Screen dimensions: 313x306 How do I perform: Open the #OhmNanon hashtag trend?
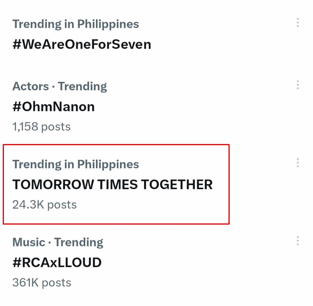pyautogui.click(x=54, y=106)
